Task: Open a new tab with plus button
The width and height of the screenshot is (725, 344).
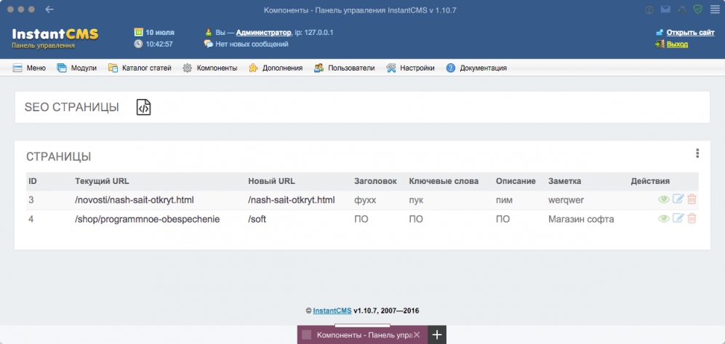Action: [437, 335]
